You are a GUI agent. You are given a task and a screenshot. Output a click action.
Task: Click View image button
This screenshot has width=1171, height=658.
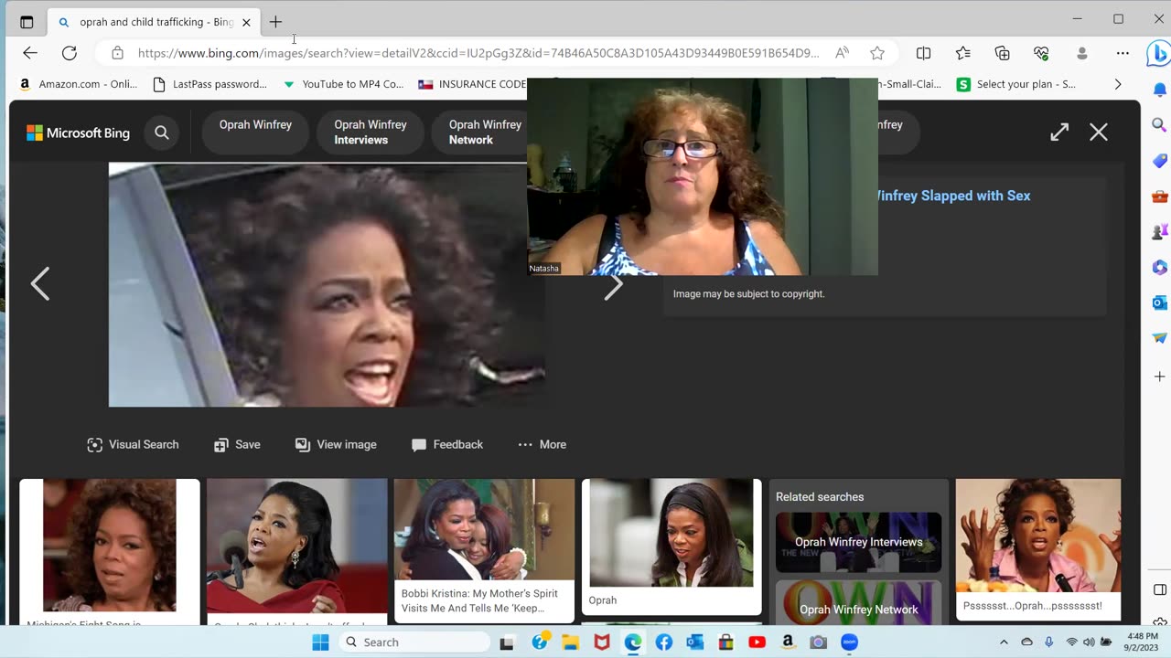[x=336, y=444]
